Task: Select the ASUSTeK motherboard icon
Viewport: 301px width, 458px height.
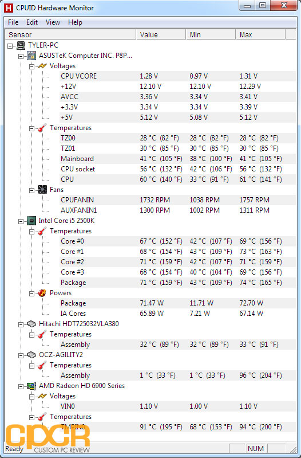Action: [x=31, y=56]
